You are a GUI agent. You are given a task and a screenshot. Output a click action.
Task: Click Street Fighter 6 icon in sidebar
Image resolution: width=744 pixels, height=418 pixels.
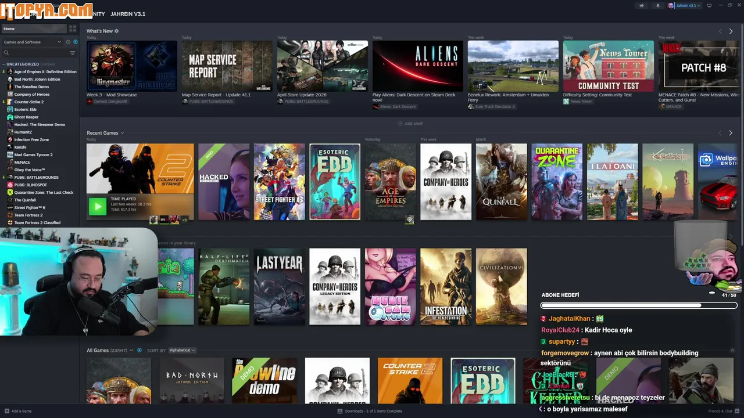coord(10,207)
